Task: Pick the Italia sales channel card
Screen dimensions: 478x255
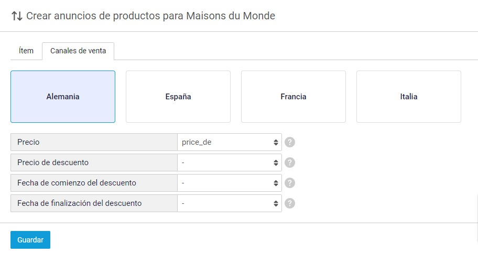Action: pyautogui.click(x=409, y=97)
